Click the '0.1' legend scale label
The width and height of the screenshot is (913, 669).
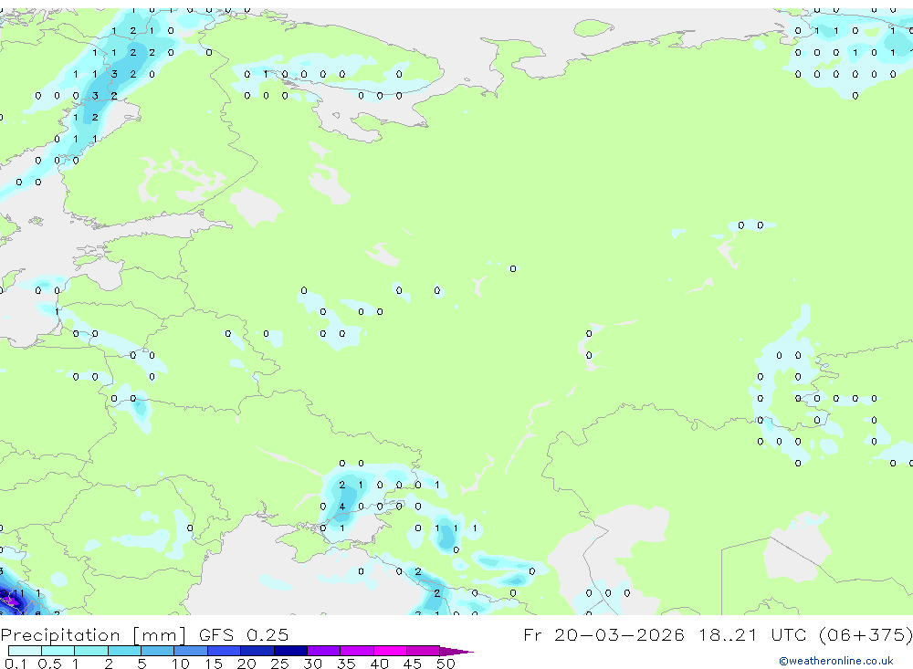click(x=16, y=664)
